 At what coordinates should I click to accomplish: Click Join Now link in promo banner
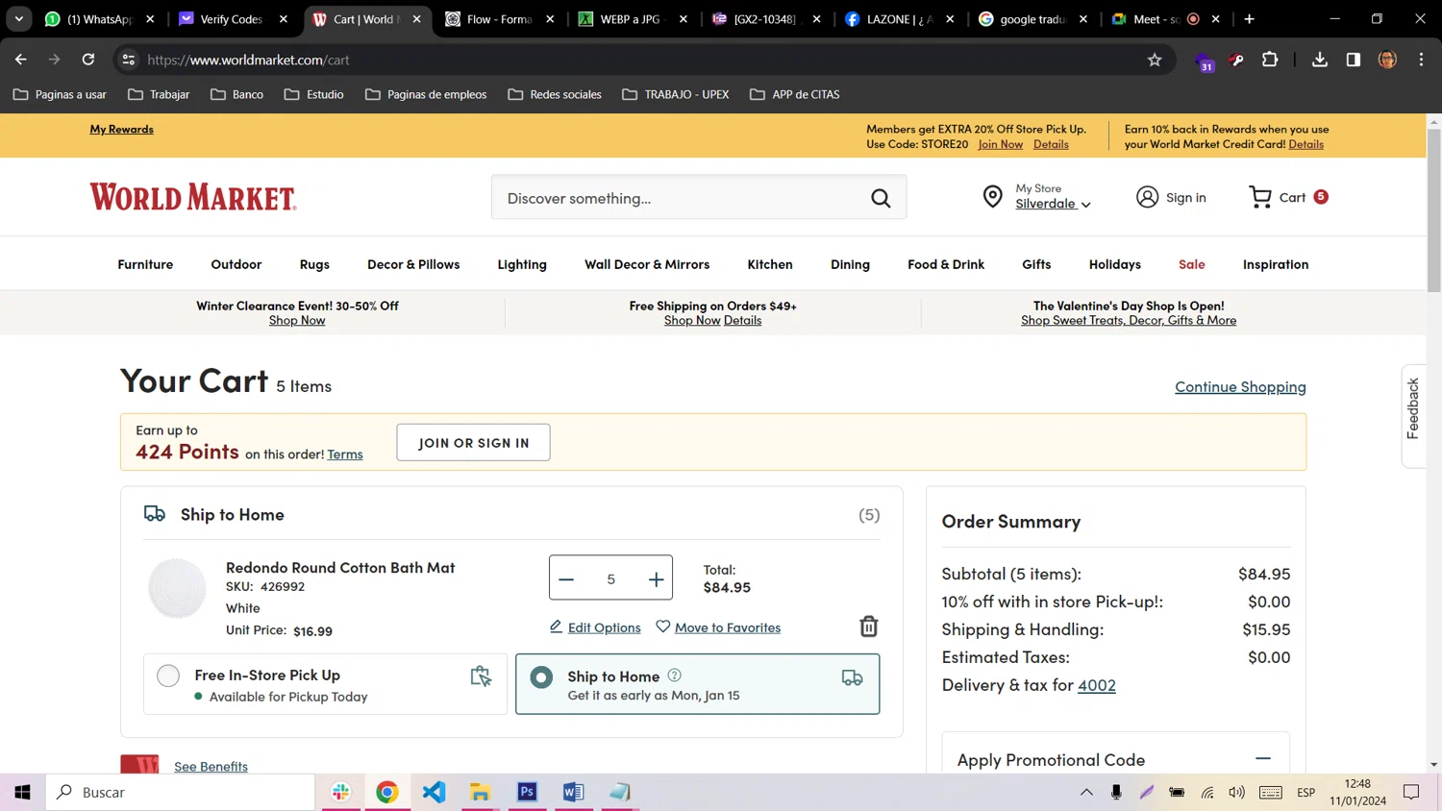[x=1001, y=144]
